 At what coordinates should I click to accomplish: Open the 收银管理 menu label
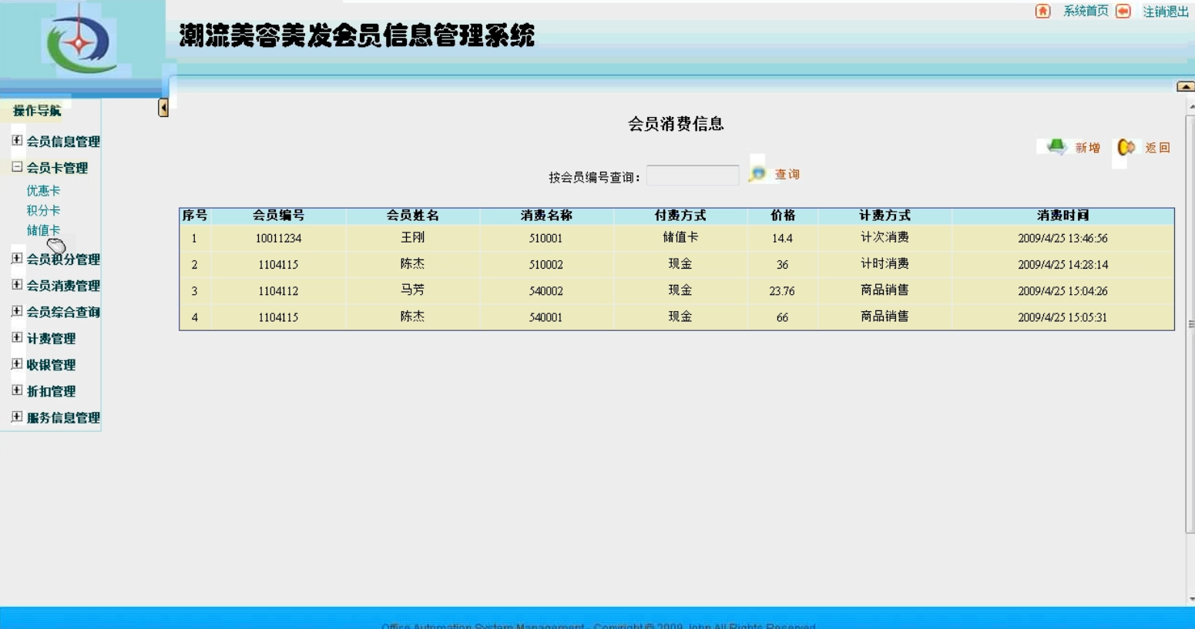click(x=51, y=365)
